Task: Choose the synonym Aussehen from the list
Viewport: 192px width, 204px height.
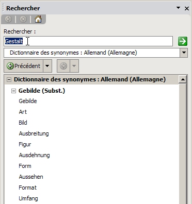Action: click(31, 177)
